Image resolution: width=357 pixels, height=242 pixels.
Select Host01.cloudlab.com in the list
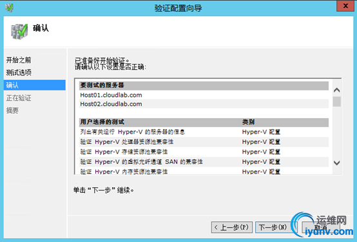204,95
